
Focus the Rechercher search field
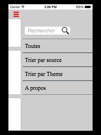coord(47,31)
